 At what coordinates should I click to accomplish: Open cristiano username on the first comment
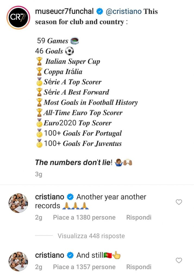(49, 197)
